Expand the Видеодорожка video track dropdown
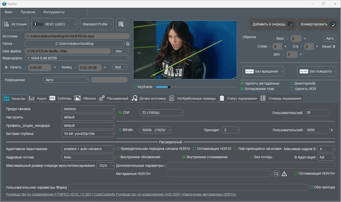This screenshot has width=341, height=202. click(x=77, y=58)
